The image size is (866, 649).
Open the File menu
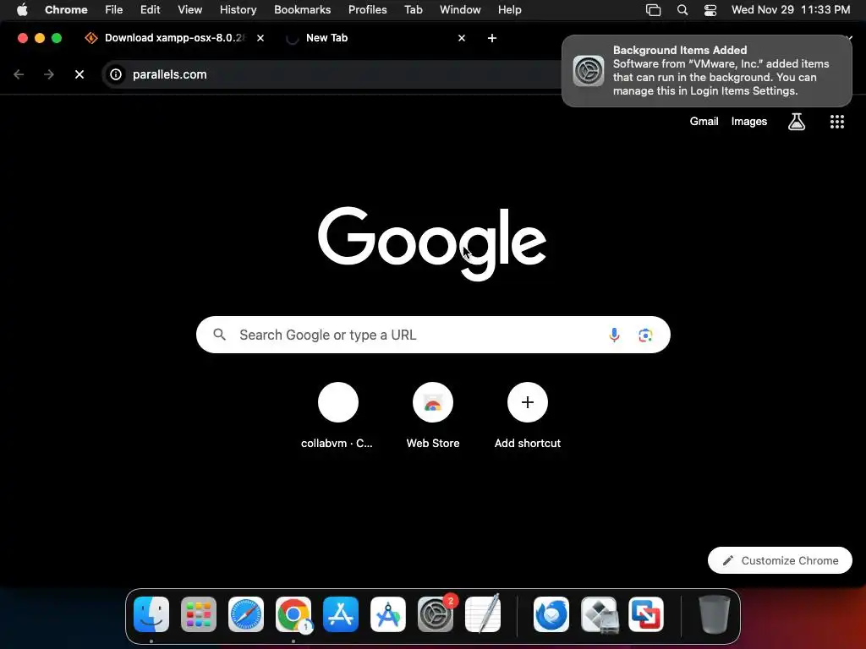click(x=114, y=9)
